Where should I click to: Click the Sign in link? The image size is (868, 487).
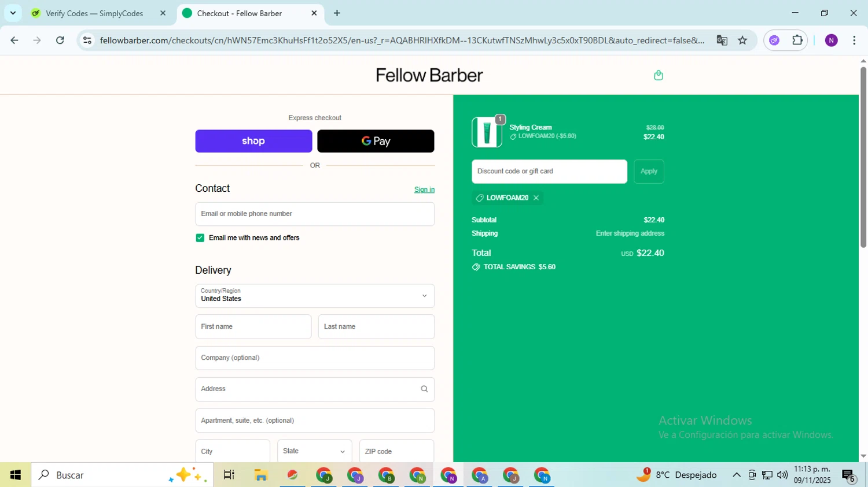(424, 189)
